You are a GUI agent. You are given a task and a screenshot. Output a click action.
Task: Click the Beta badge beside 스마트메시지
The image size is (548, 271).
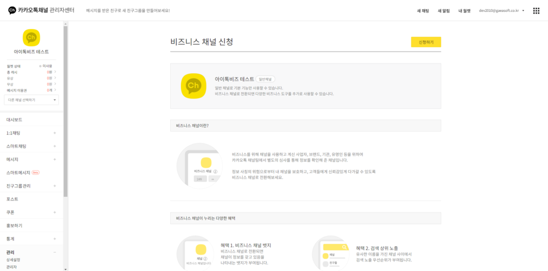click(x=35, y=172)
